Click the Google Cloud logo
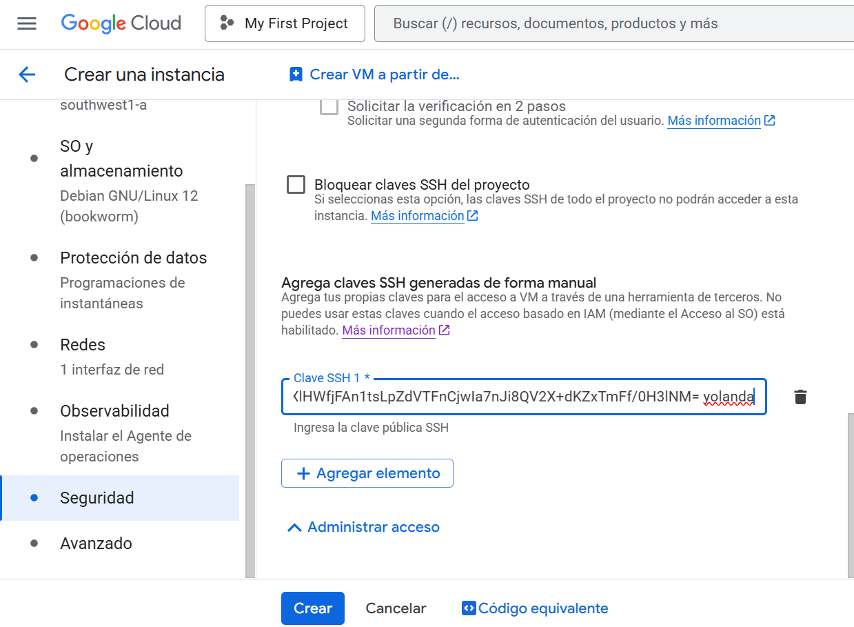The height and width of the screenshot is (627, 854). pos(121,23)
